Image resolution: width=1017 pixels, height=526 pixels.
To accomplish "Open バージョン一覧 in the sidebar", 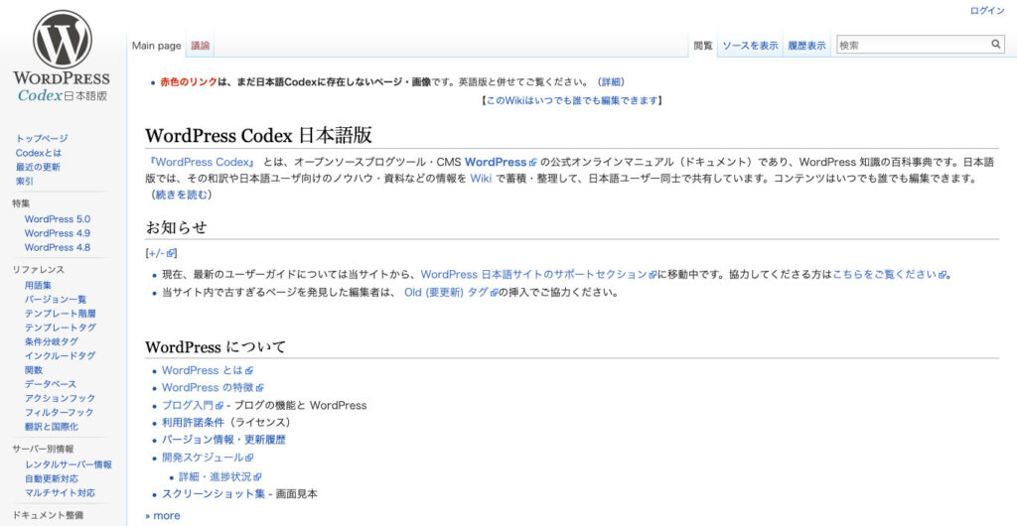I will click(x=56, y=300).
